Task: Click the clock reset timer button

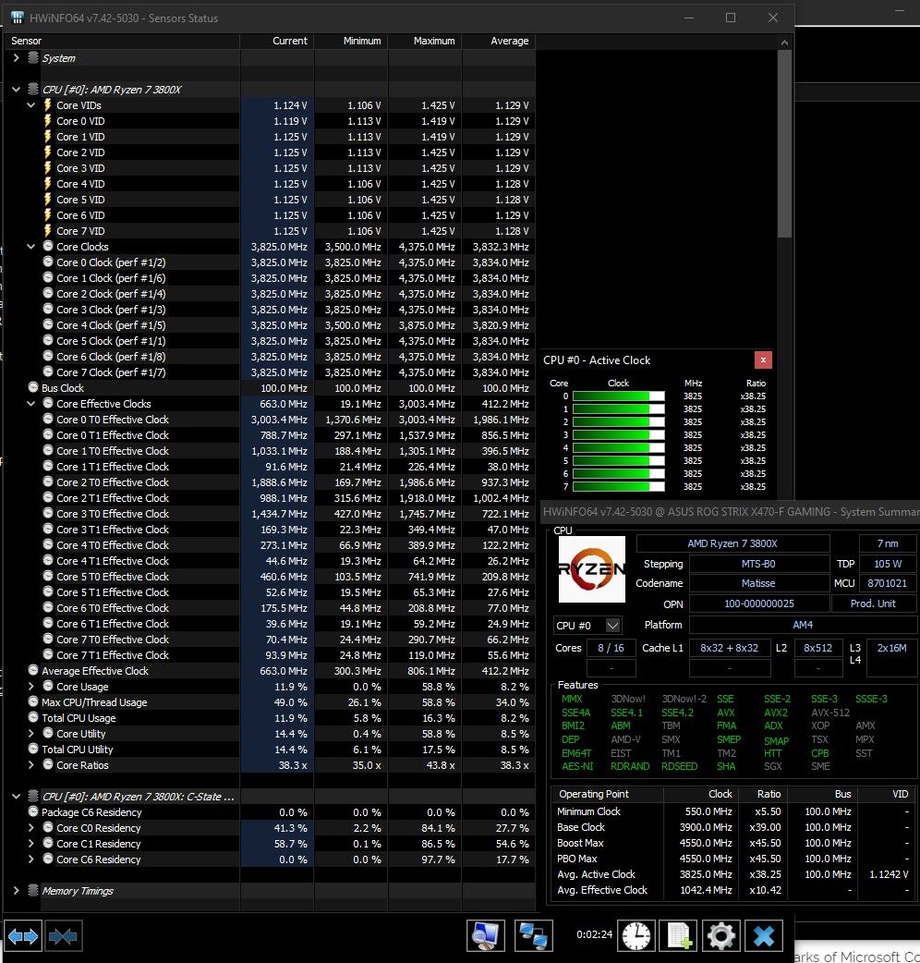Action: point(636,936)
